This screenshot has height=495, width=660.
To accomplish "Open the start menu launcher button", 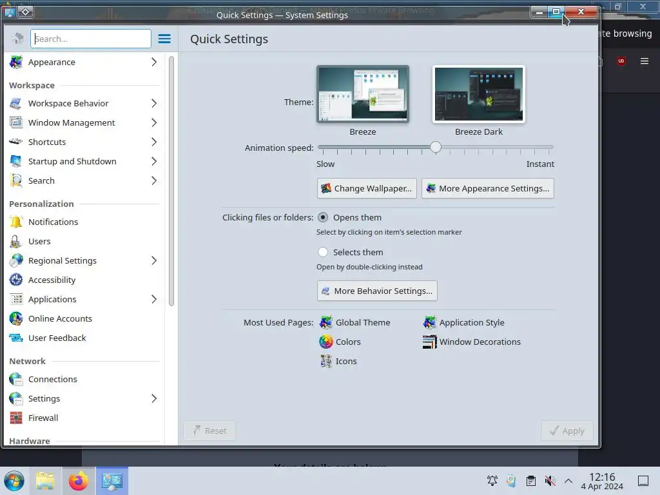I will [14, 481].
